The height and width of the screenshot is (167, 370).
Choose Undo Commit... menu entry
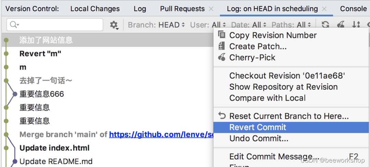click(x=292, y=138)
